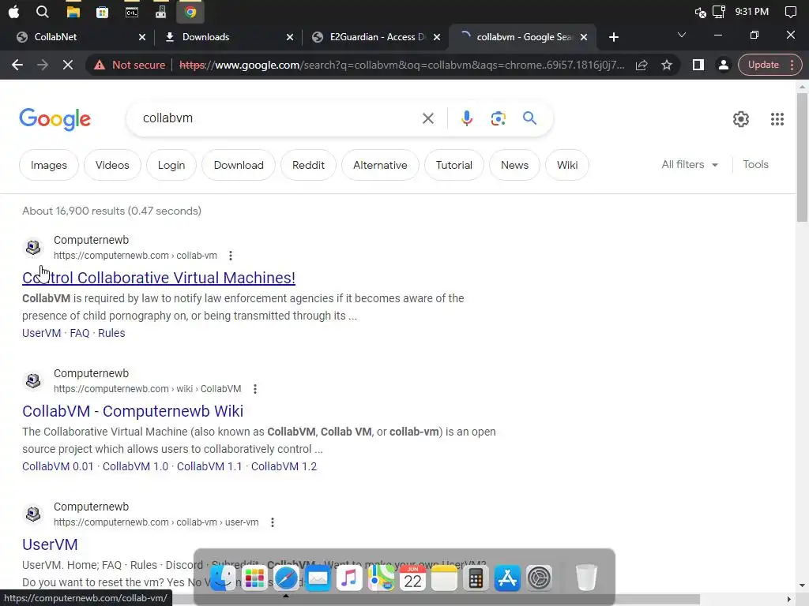Open the taskbar search magnifier icon
The width and height of the screenshot is (809, 606).
(x=43, y=12)
